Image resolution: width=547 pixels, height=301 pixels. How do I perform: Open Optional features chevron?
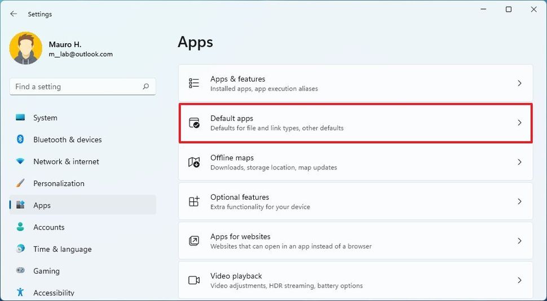pos(519,201)
